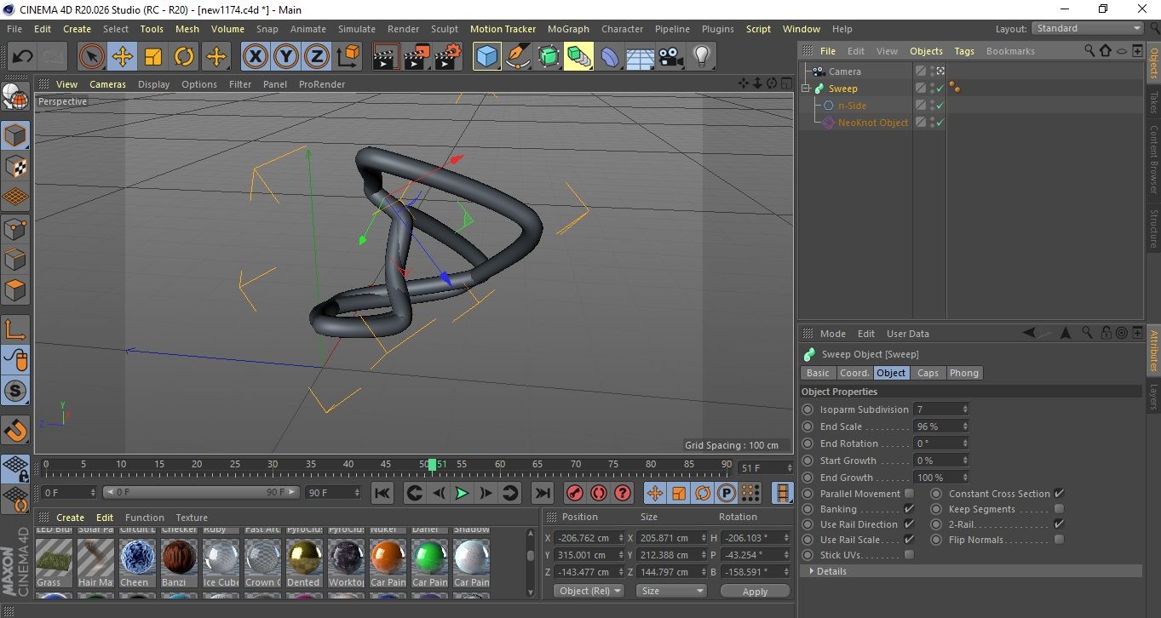
Task: Toggle Flip Normals checkbox
Action: click(x=1059, y=540)
